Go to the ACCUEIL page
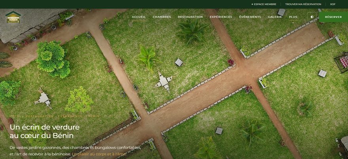348x159 pixels. click(x=139, y=17)
